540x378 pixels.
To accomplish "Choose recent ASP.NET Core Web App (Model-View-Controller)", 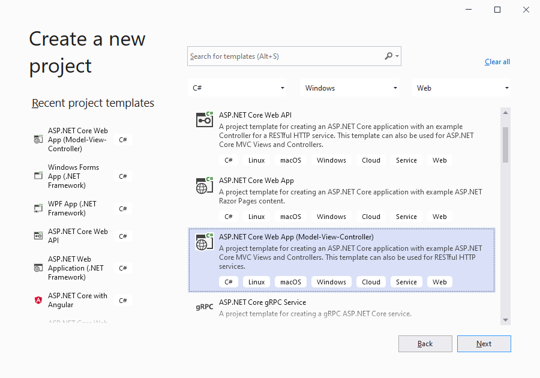I will coord(78,139).
